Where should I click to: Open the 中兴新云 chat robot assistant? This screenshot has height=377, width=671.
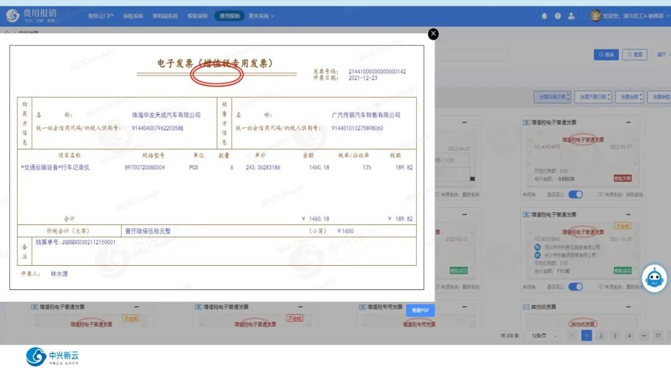(654, 279)
